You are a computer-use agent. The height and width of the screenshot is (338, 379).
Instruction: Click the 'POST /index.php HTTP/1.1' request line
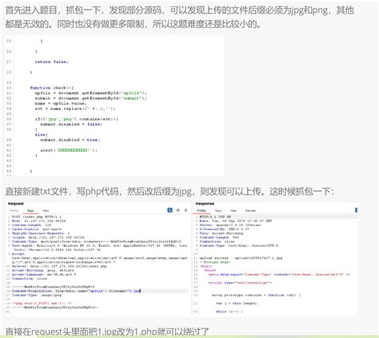pyautogui.click(x=37, y=217)
